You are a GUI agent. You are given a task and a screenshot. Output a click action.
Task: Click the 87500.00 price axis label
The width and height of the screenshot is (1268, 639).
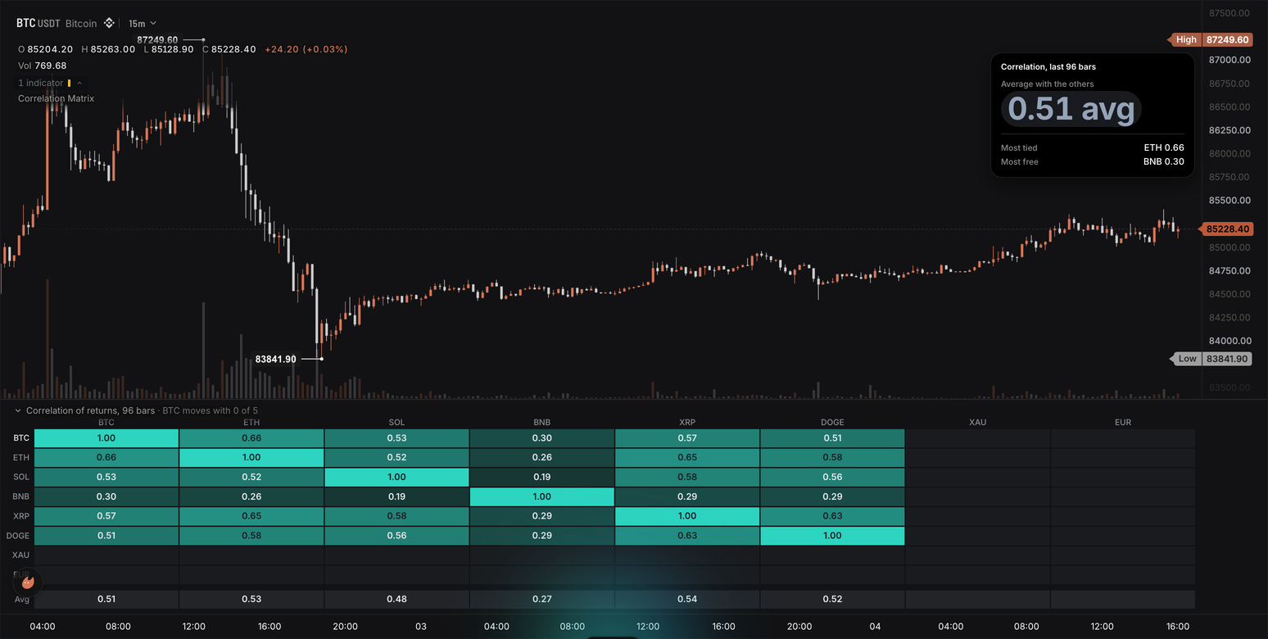pos(1230,13)
